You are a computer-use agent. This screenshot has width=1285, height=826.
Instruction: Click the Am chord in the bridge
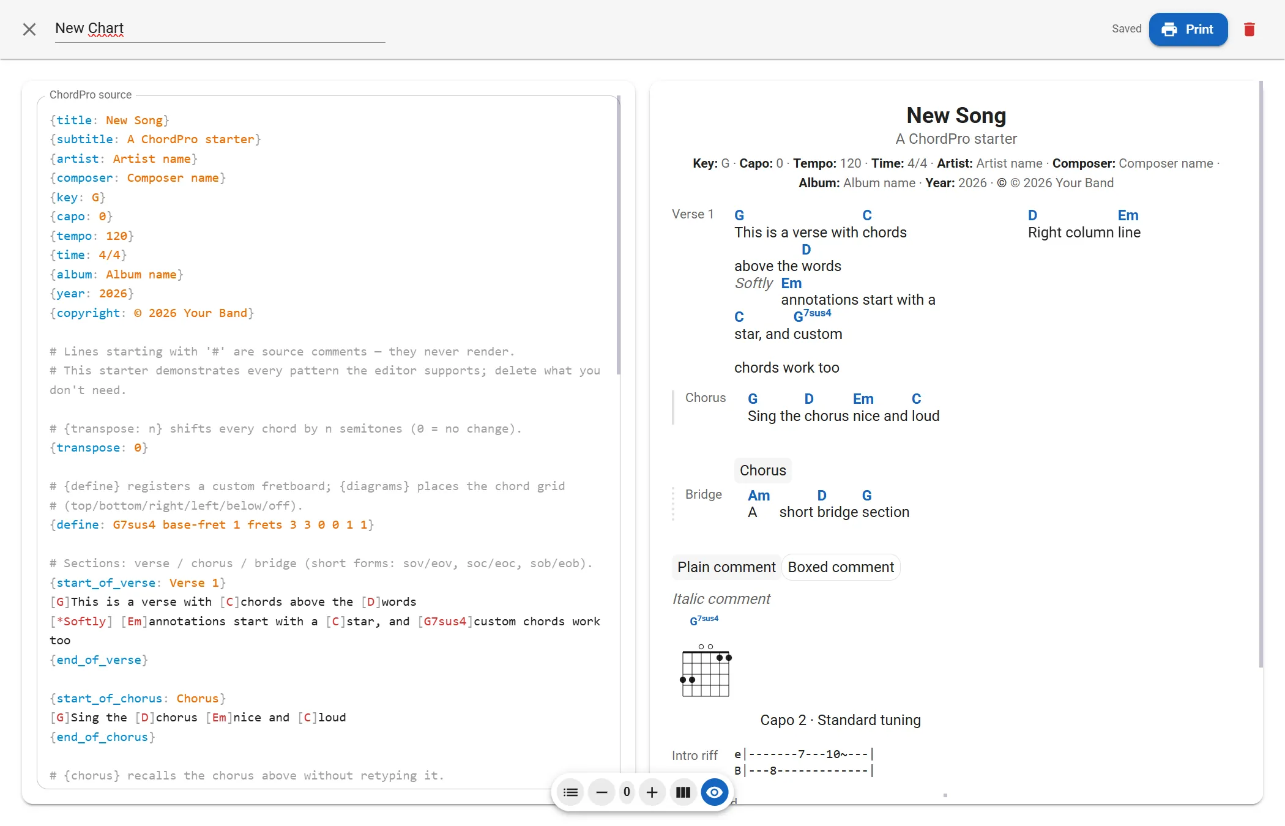(759, 496)
